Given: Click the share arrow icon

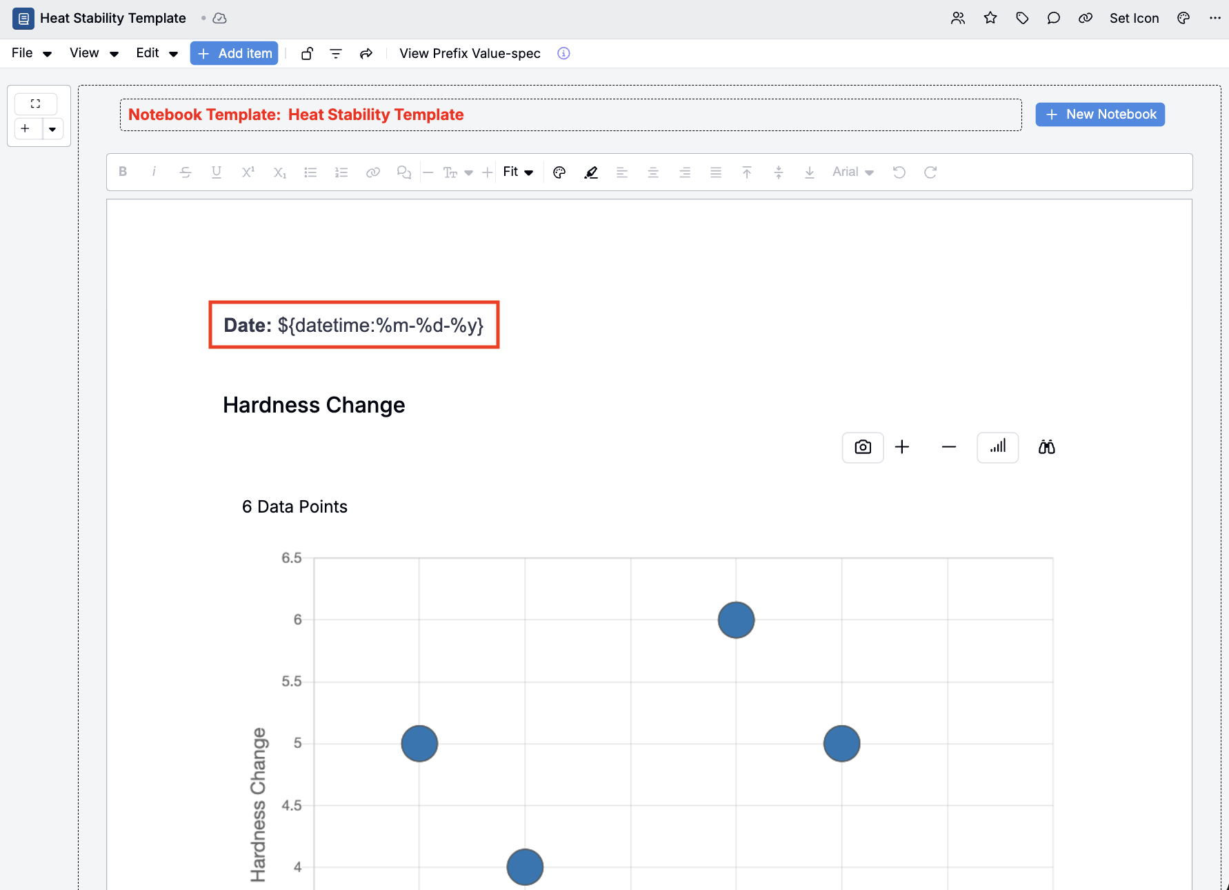Looking at the screenshot, I should (x=366, y=54).
